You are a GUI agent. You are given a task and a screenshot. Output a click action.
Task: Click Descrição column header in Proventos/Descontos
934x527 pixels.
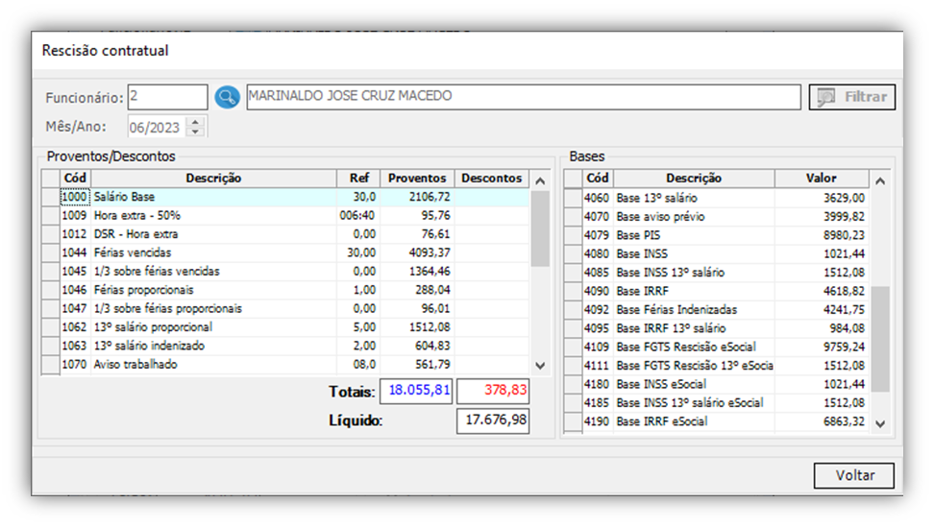pyautogui.click(x=213, y=178)
